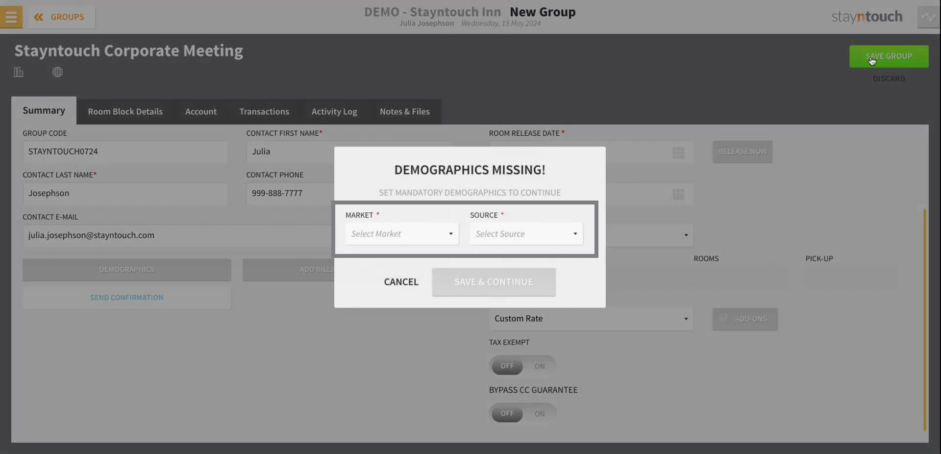Open the Transactions tab
The width and height of the screenshot is (941, 454).
click(264, 112)
